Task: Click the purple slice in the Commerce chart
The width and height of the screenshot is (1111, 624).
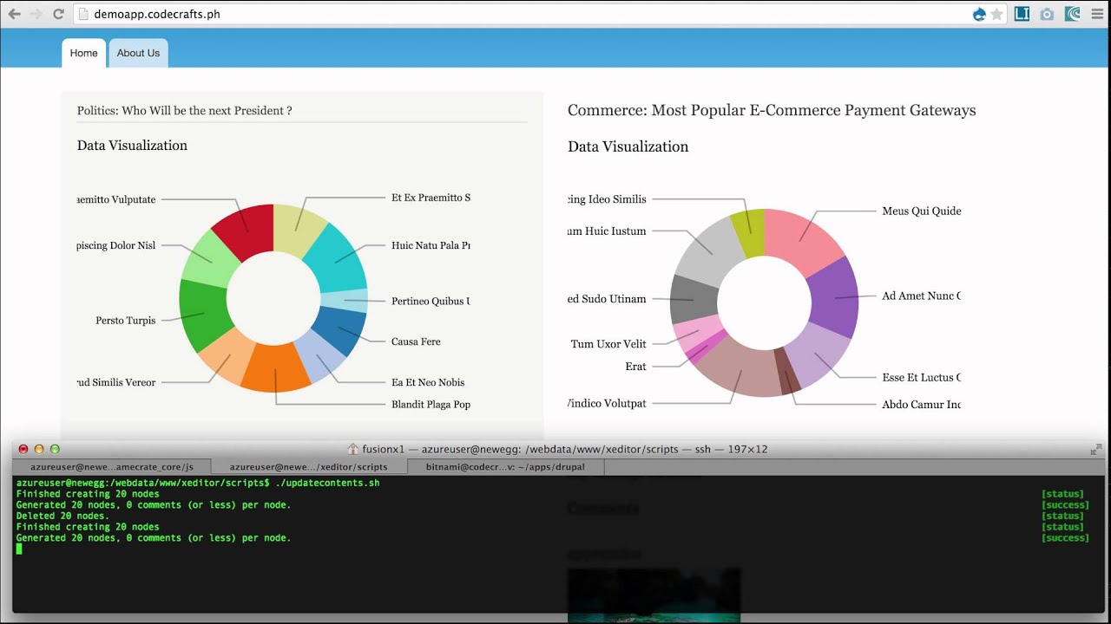Action: [x=835, y=297]
